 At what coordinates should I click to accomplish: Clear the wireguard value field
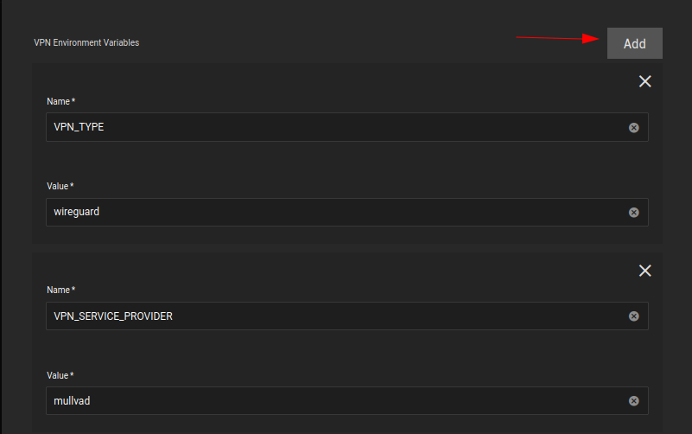point(633,212)
